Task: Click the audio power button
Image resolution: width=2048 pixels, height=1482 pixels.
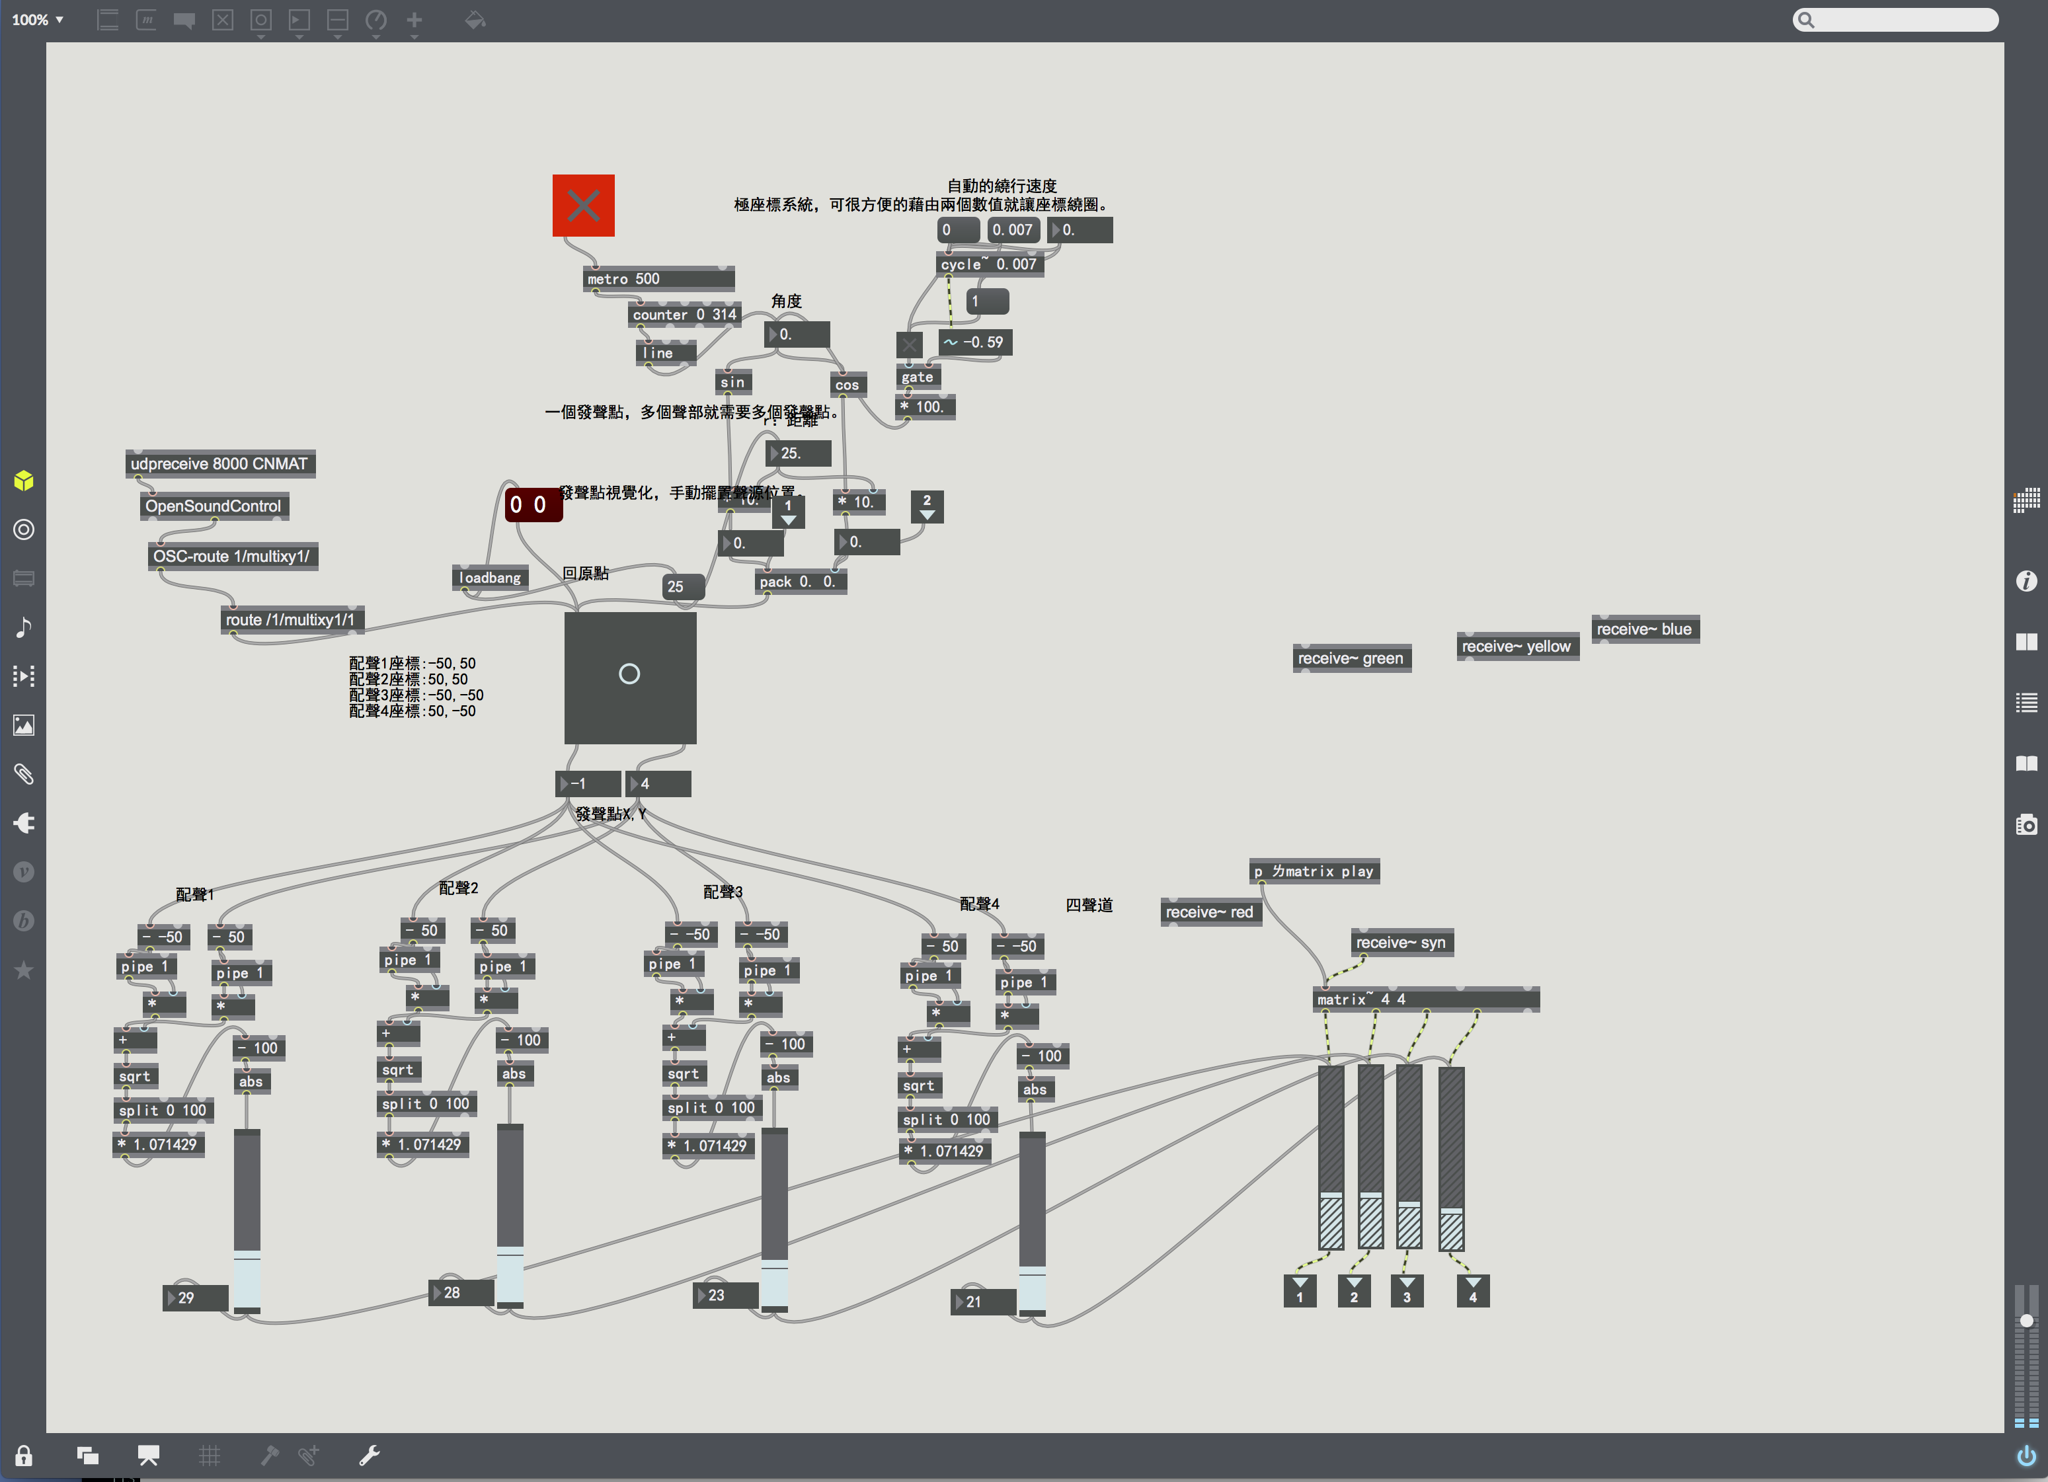Action: 2026,1456
